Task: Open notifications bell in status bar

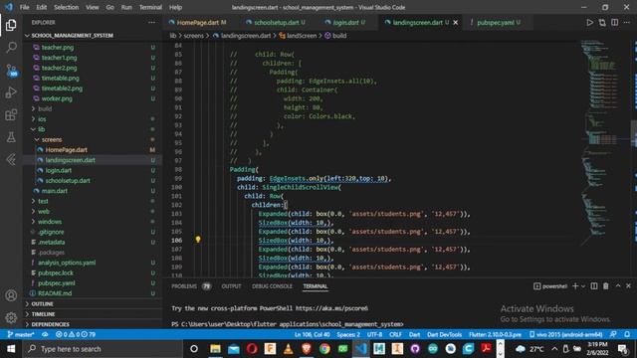Action: [x=627, y=334]
